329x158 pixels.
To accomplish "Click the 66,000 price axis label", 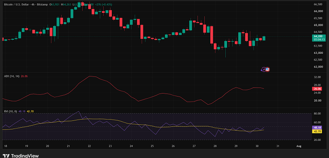I will pyautogui.click(x=318, y=11).
